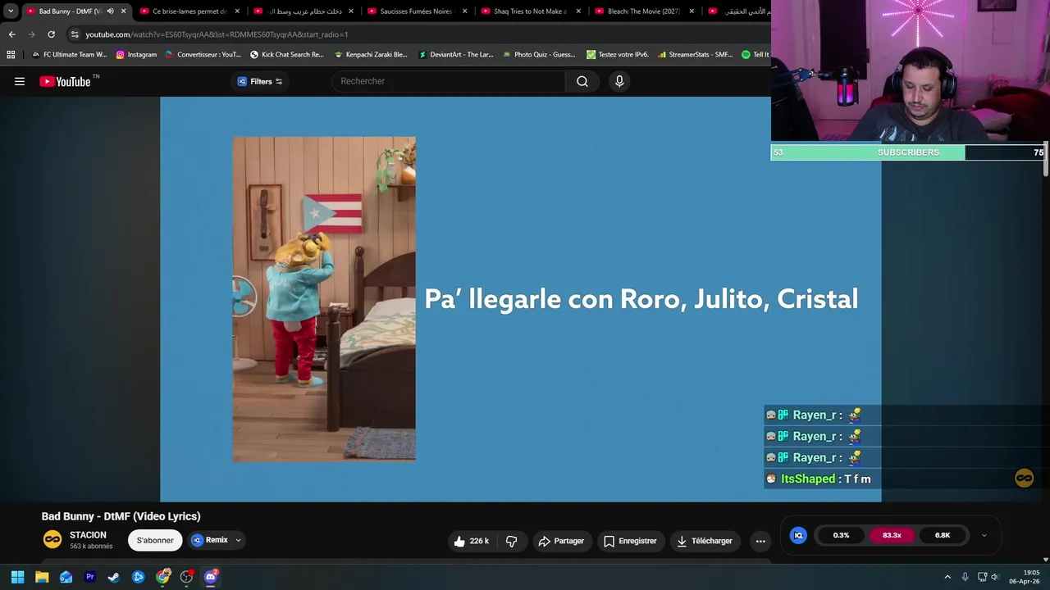Click the S'abonner subscribe button

[x=155, y=540]
